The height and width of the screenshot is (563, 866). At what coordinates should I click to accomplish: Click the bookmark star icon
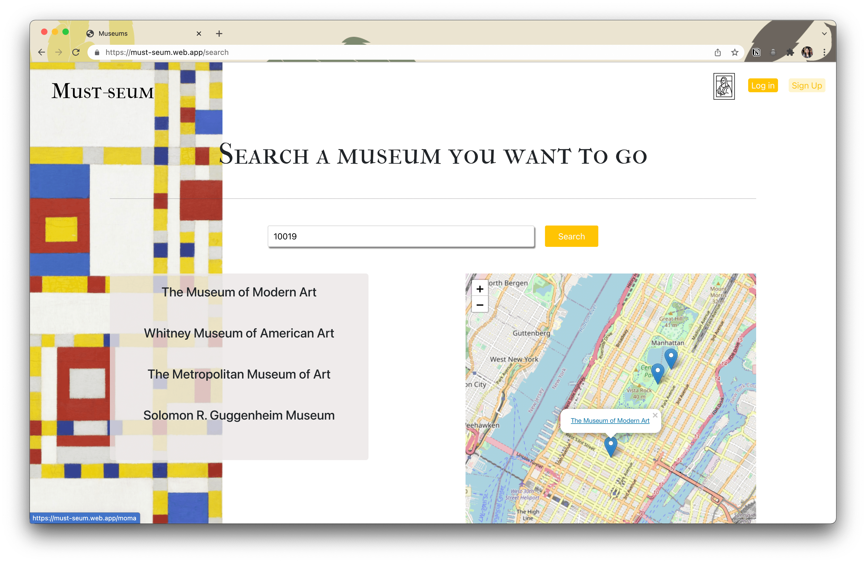pyautogui.click(x=735, y=52)
